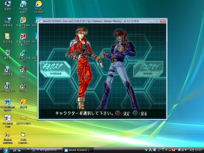Open the Code Convert desktop icon

pos(23,138)
